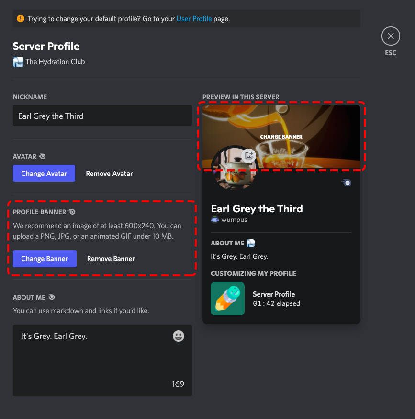The image size is (415, 419).
Task: Click the Server Profile rocket activity icon
Action: coord(227,299)
